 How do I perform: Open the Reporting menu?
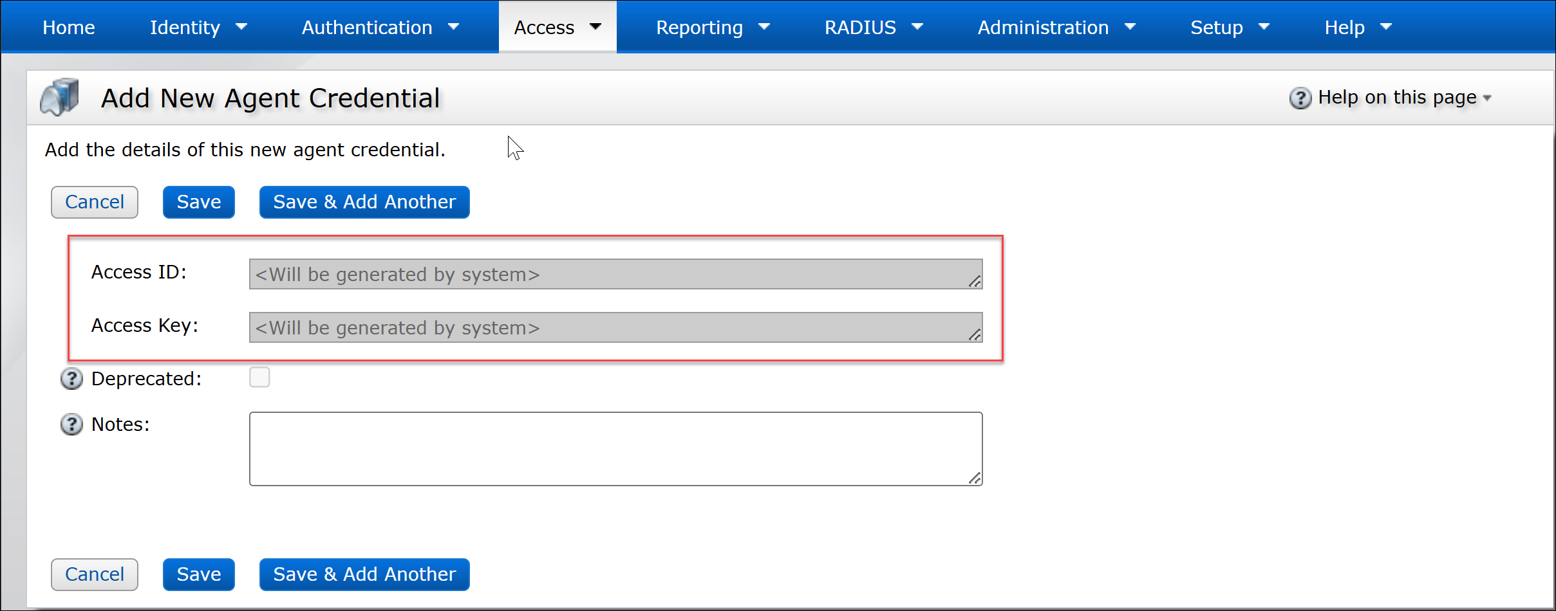[713, 27]
